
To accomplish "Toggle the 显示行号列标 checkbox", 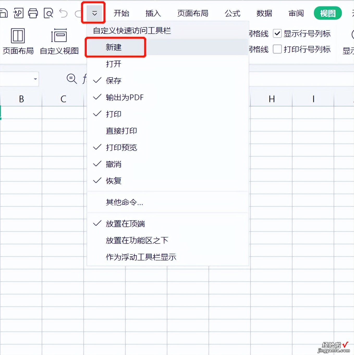I will 277,34.
